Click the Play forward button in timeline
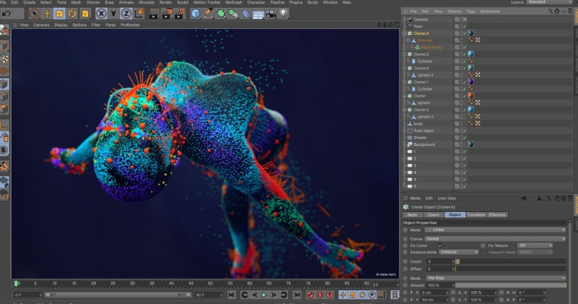This screenshot has width=578, height=304. tap(264, 295)
